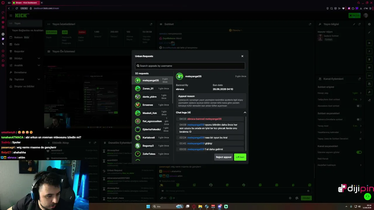Expand the Stüdyo submenu chevron

pyautogui.click(x=39, y=58)
